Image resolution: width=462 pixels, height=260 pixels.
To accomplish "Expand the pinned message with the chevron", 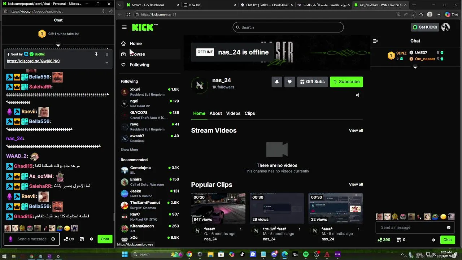I will coord(107,62).
